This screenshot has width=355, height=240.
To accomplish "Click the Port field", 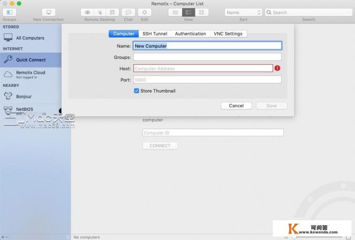I will (207, 80).
